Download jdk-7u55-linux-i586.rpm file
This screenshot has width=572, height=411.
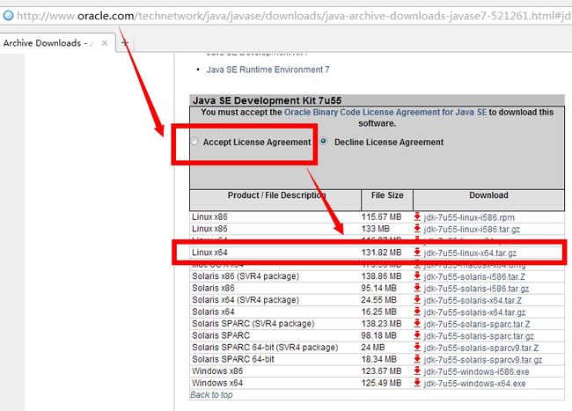pos(469,217)
